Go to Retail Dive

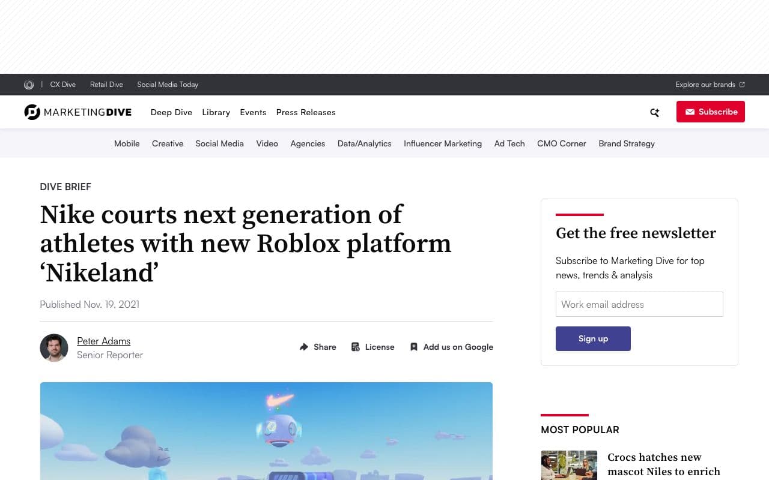(x=106, y=85)
